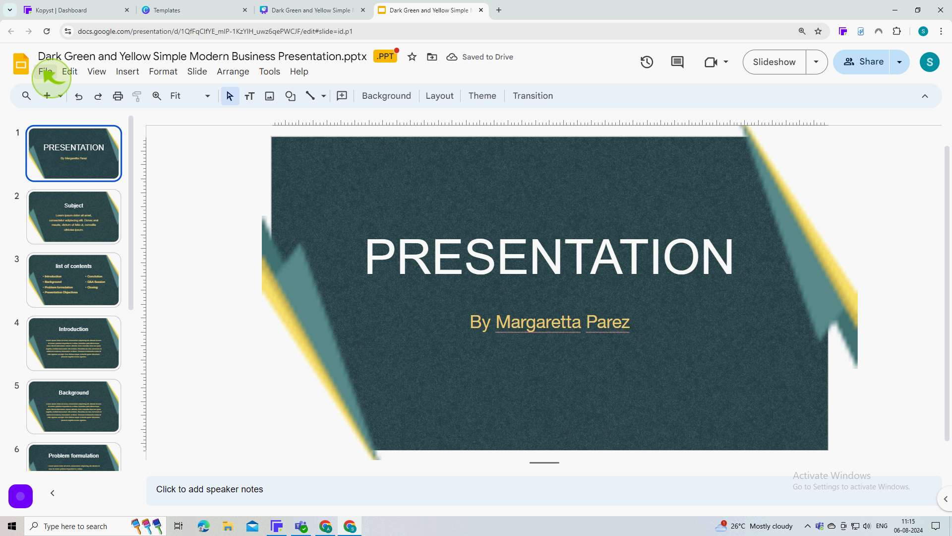The height and width of the screenshot is (536, 952).
Task: Zoom the page with browser magnifier
Action: click(802, 31)
